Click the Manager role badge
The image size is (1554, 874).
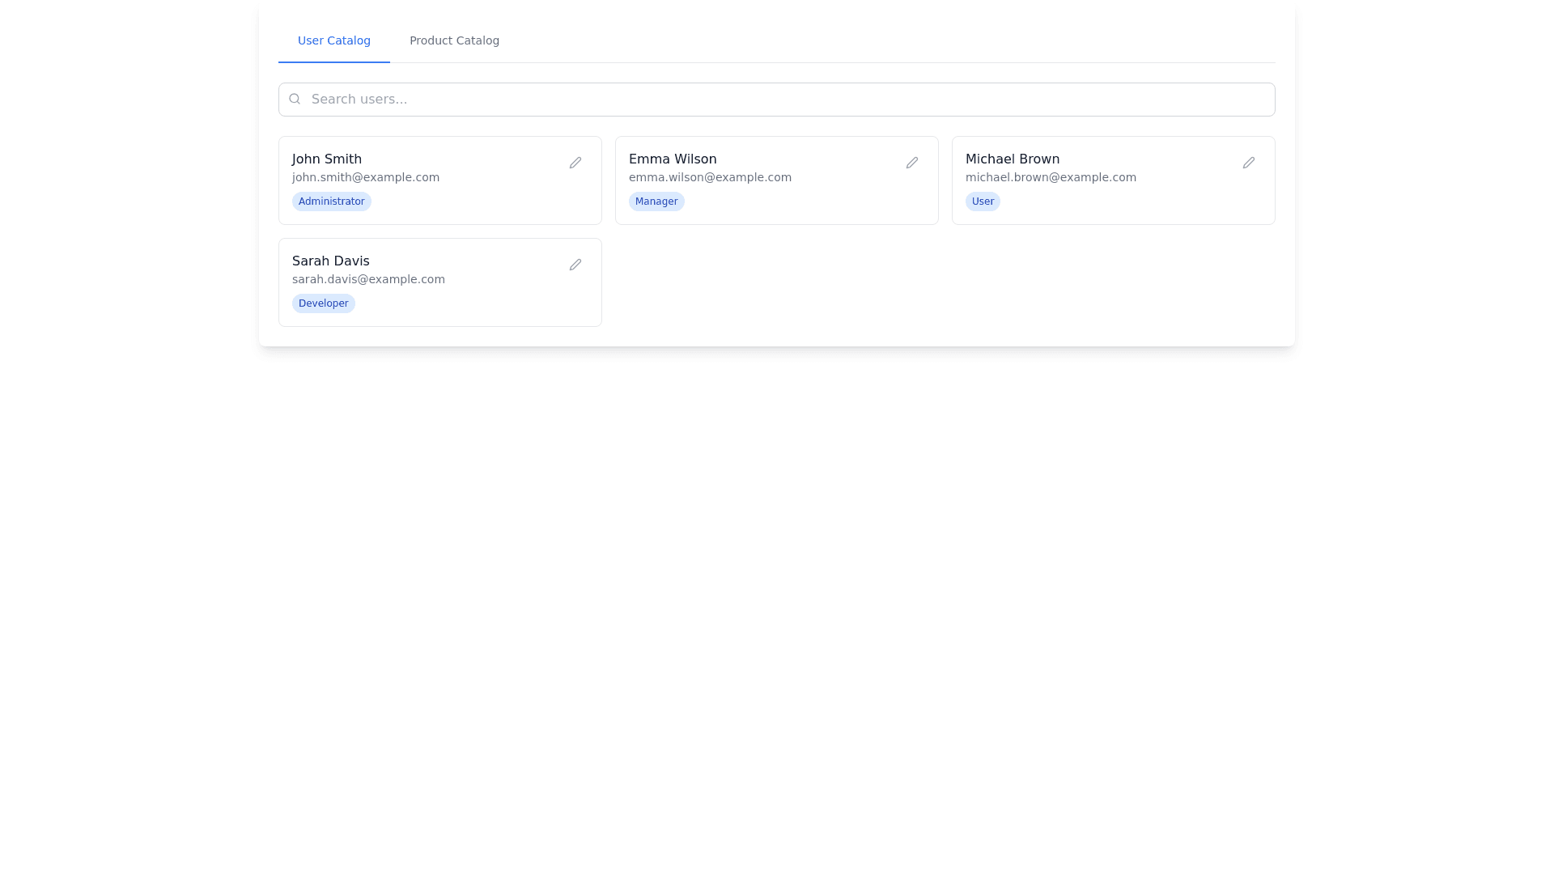(x=656, y=202)
